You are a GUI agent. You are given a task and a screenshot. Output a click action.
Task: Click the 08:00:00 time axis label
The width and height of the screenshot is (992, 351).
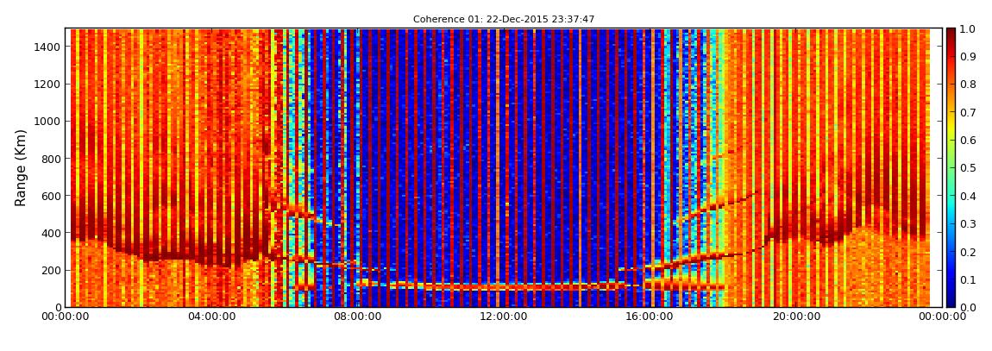359,317
